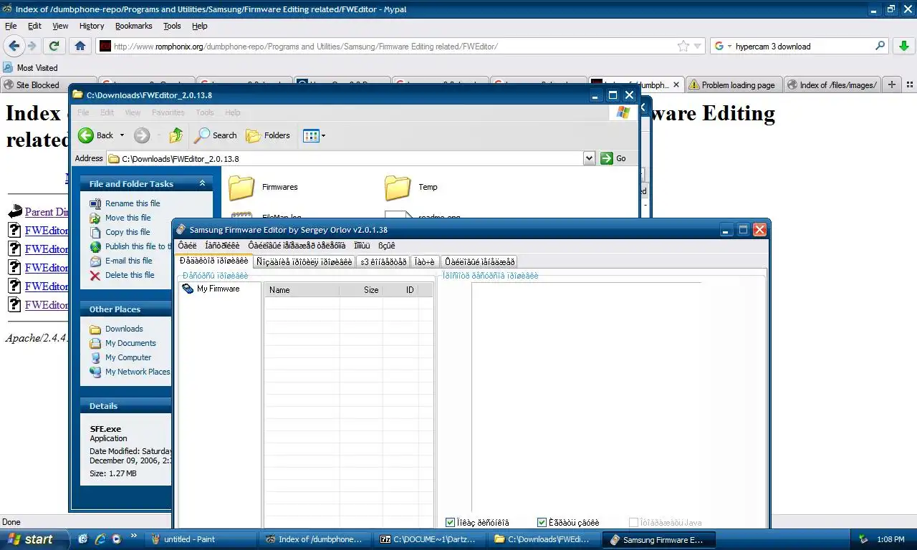The image size is (917, 550).
Task: Click the first quick launch icon by Start
Action: pyautogui.click(x=83, y=539)
